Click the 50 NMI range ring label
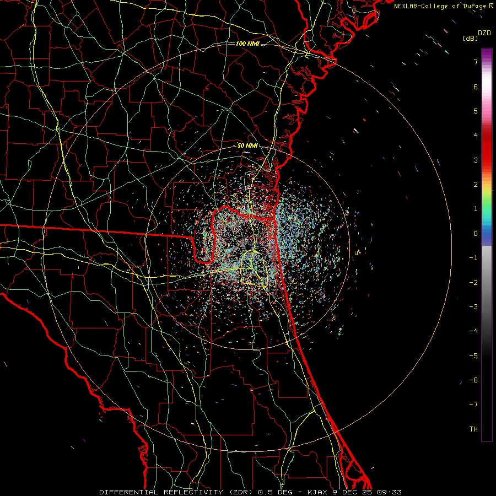This screenshot has height=496, width=496. click(247, 145)
